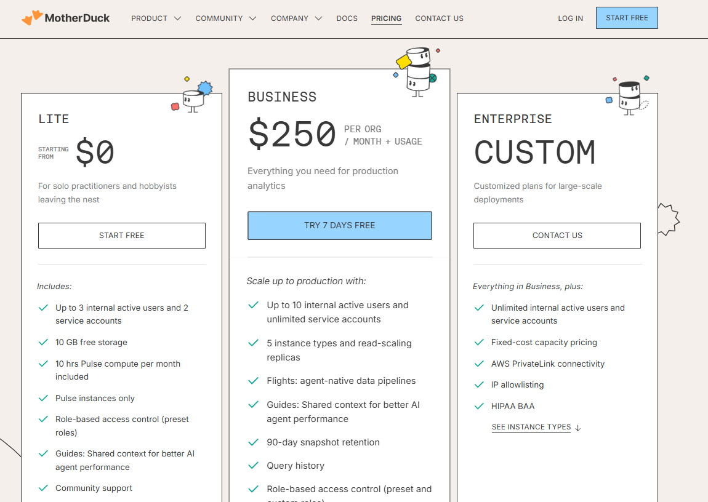
Task: Click 'Community support' feature text
Action: pos(94,488)
